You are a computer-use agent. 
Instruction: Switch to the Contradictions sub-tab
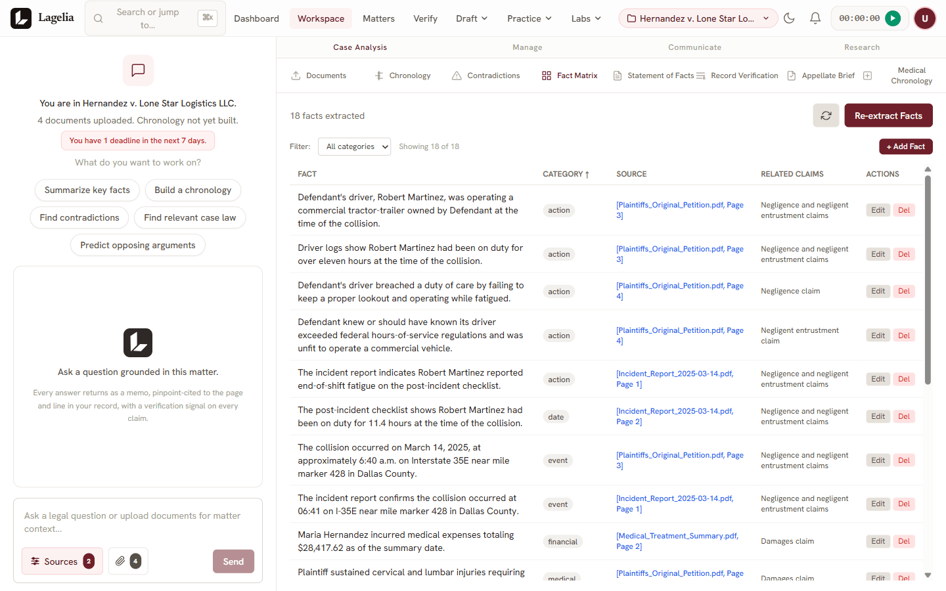click(x=486, y=76)
